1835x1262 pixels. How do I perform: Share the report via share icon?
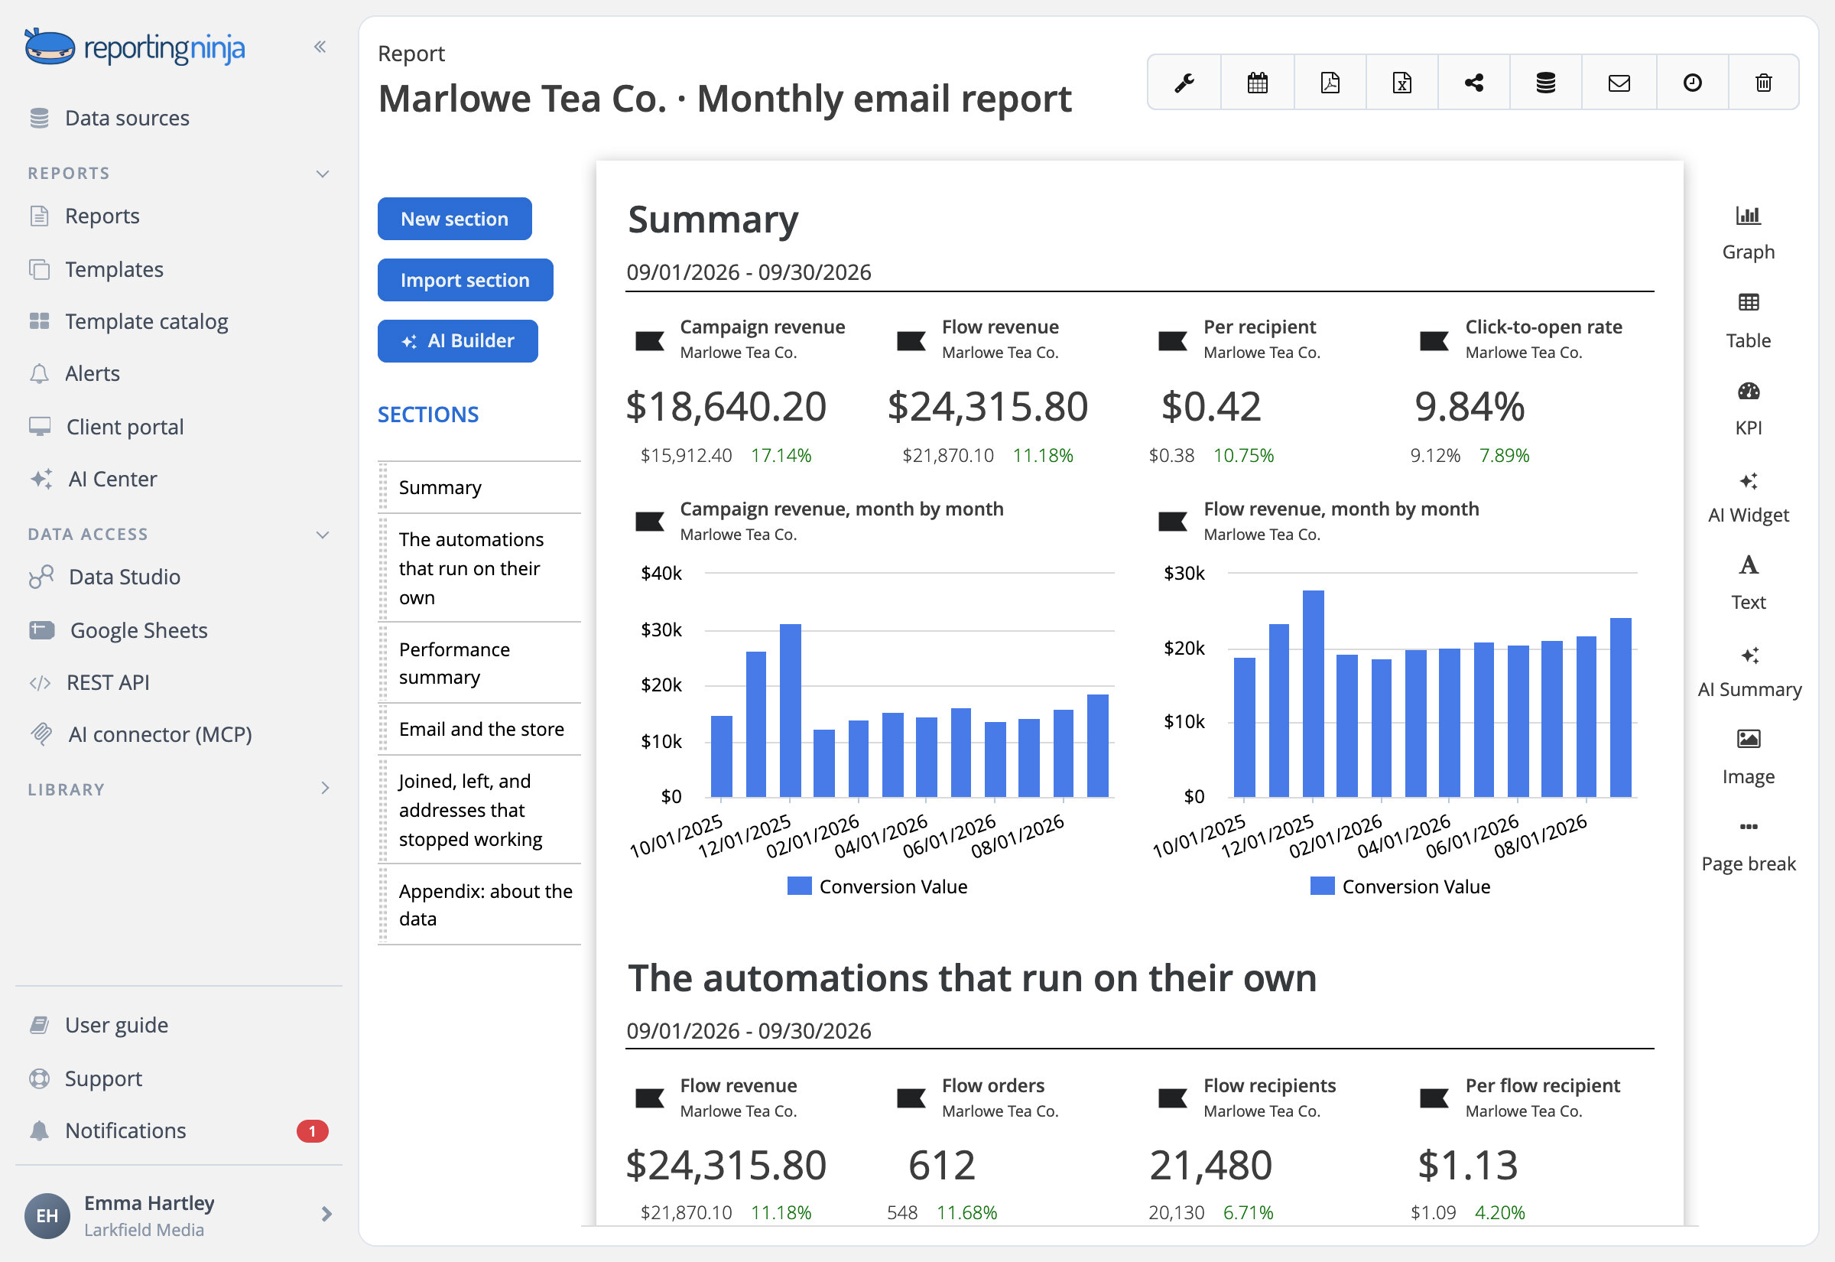pyautogui.click(x=1474, y=83)
